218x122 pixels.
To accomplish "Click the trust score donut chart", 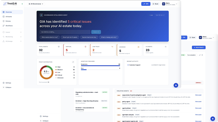I will (46, 72).
